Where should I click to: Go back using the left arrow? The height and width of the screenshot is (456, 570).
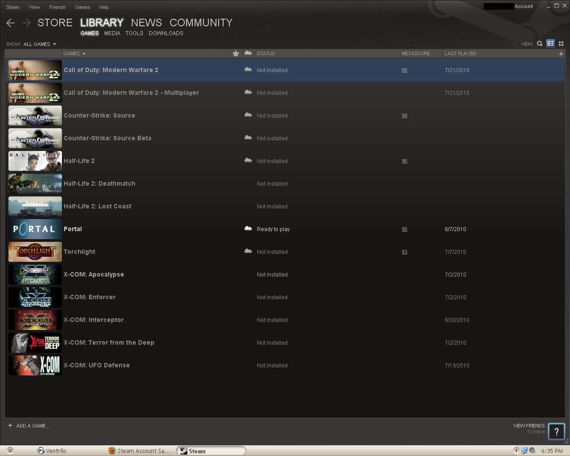(11, 23)
